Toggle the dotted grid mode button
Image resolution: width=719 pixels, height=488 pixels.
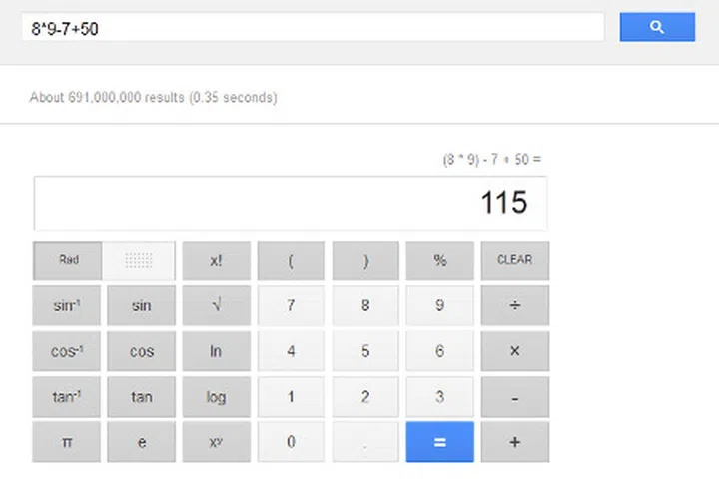coord(140,260)
